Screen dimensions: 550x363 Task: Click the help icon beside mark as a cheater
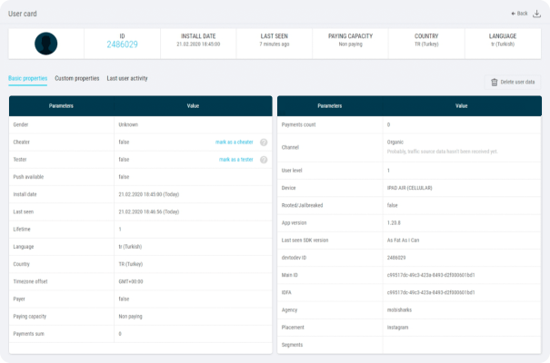(x=264, y=142)
